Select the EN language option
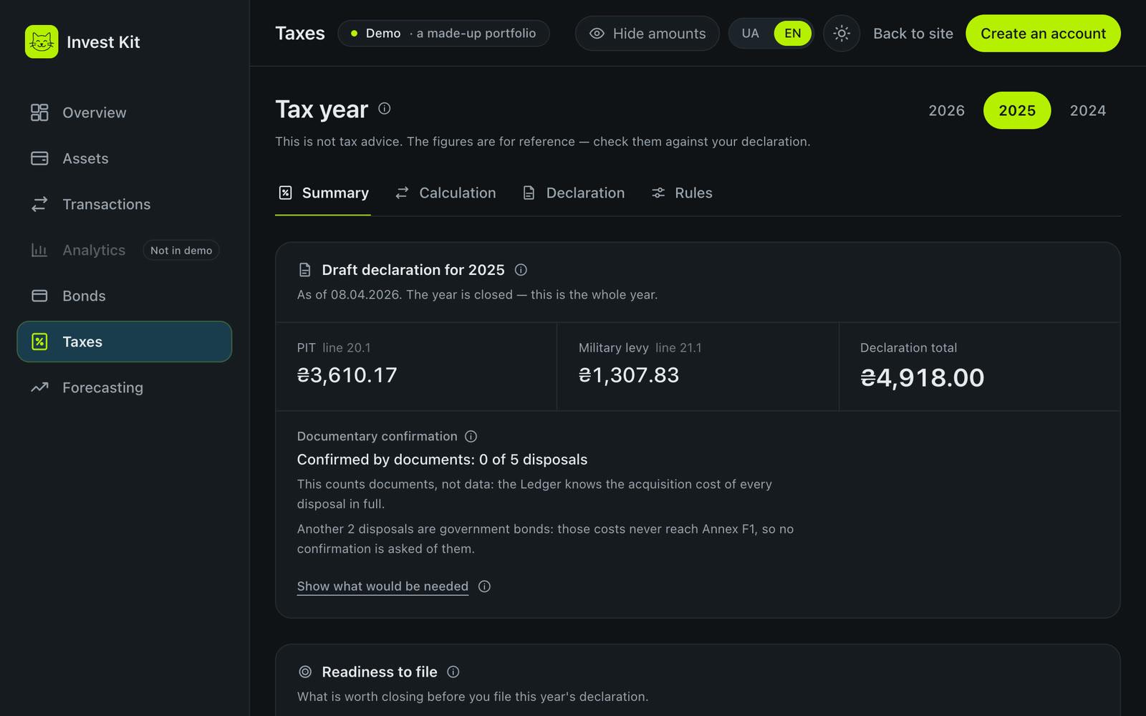The image size is (1146, 716). pos(792,34)
